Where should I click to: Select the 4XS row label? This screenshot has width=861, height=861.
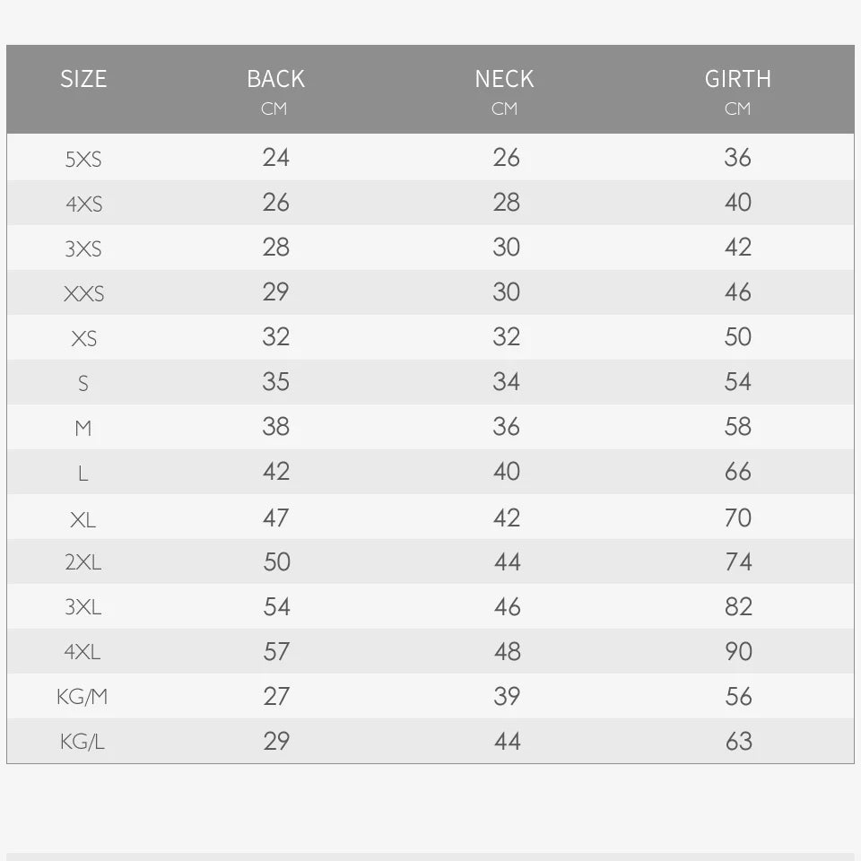coord(83,204)
